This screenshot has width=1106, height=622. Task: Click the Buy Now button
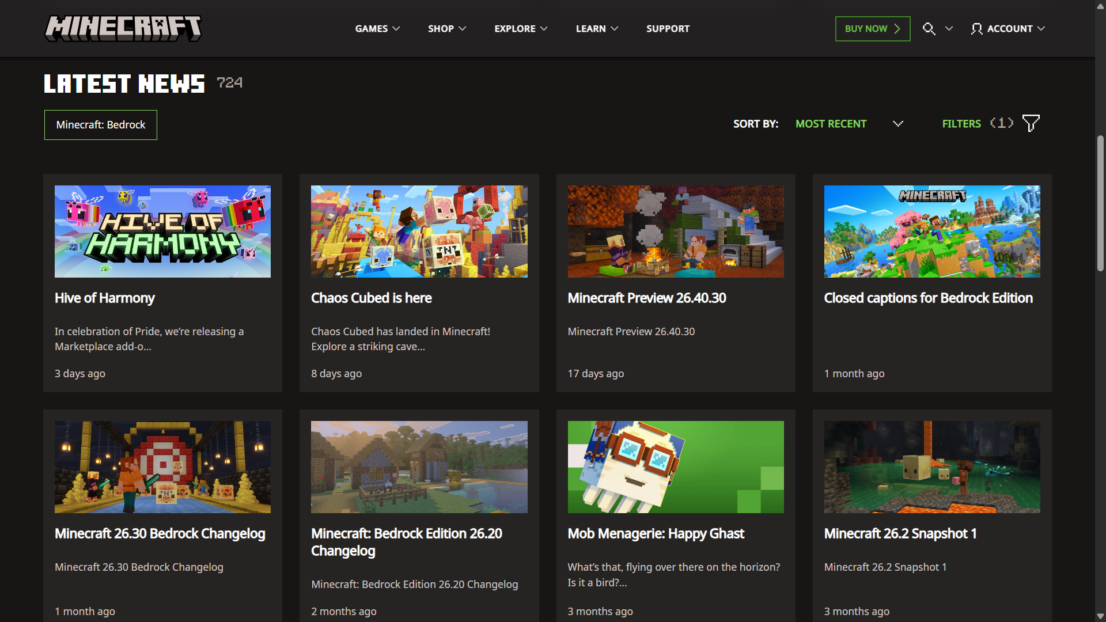873,29
